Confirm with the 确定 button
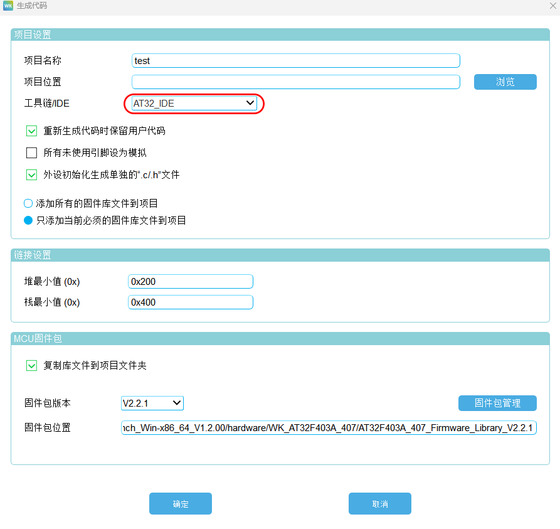 point(181,504)
